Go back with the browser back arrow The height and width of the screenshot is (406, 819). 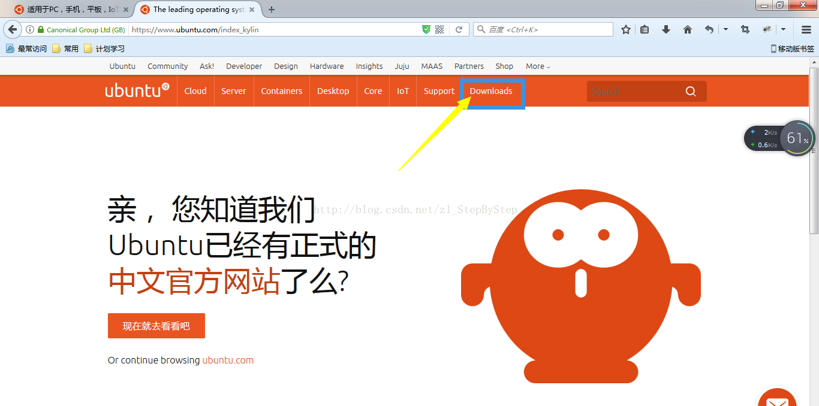click(x=13, y=29)
